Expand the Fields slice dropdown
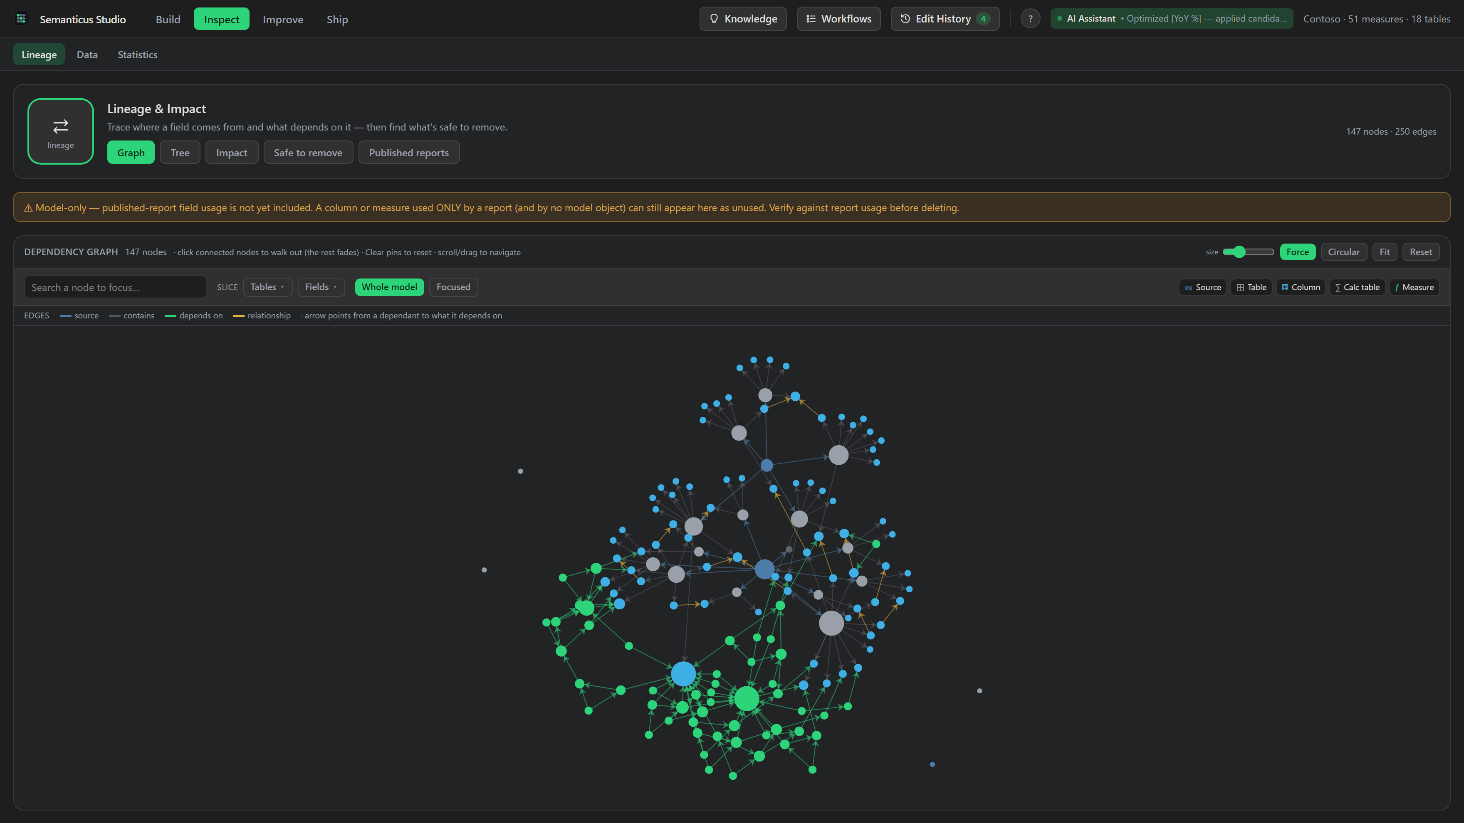 321,287
